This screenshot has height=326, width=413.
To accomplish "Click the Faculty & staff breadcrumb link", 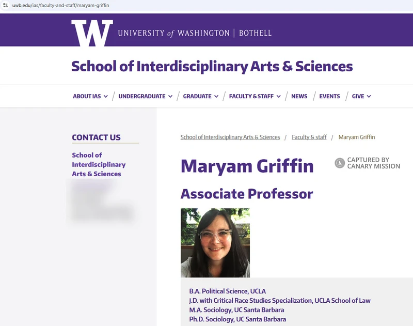I will point(309,137).
